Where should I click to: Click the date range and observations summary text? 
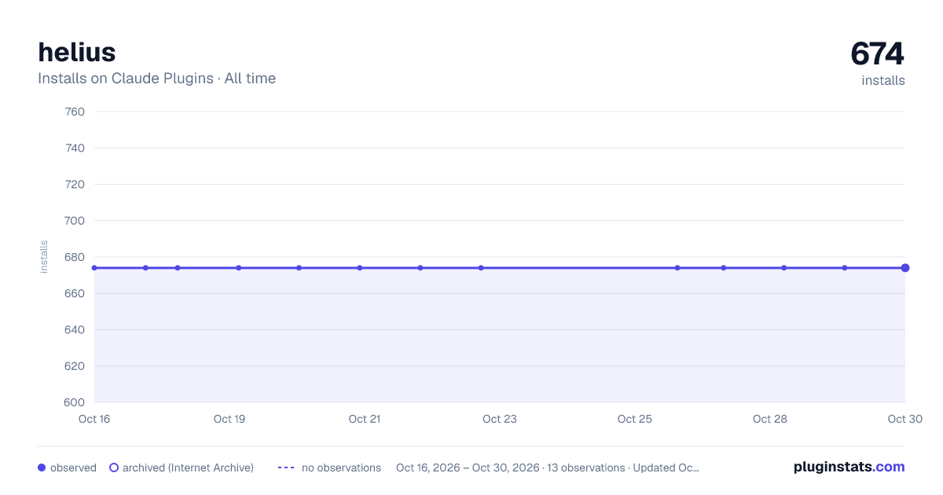548,467
